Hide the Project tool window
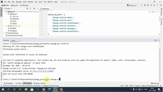163x92 pixels. (x=37, y=8)
